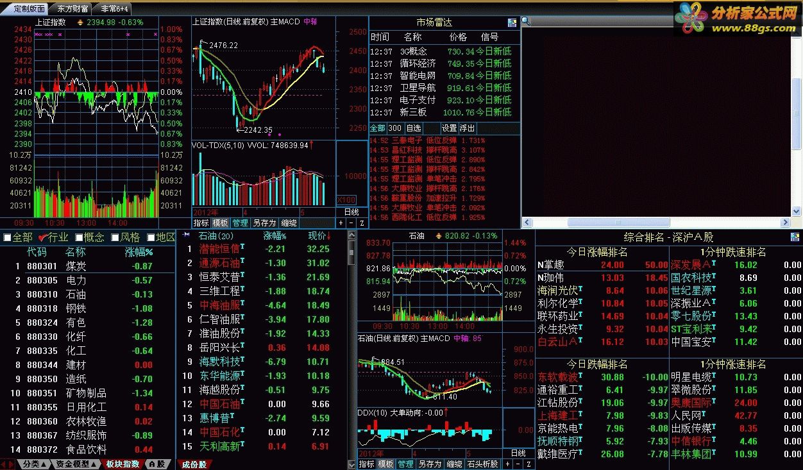803x470 pixels.
Task: Open the 日线 period selector on upper chart
Action: (x=351, y=212)
